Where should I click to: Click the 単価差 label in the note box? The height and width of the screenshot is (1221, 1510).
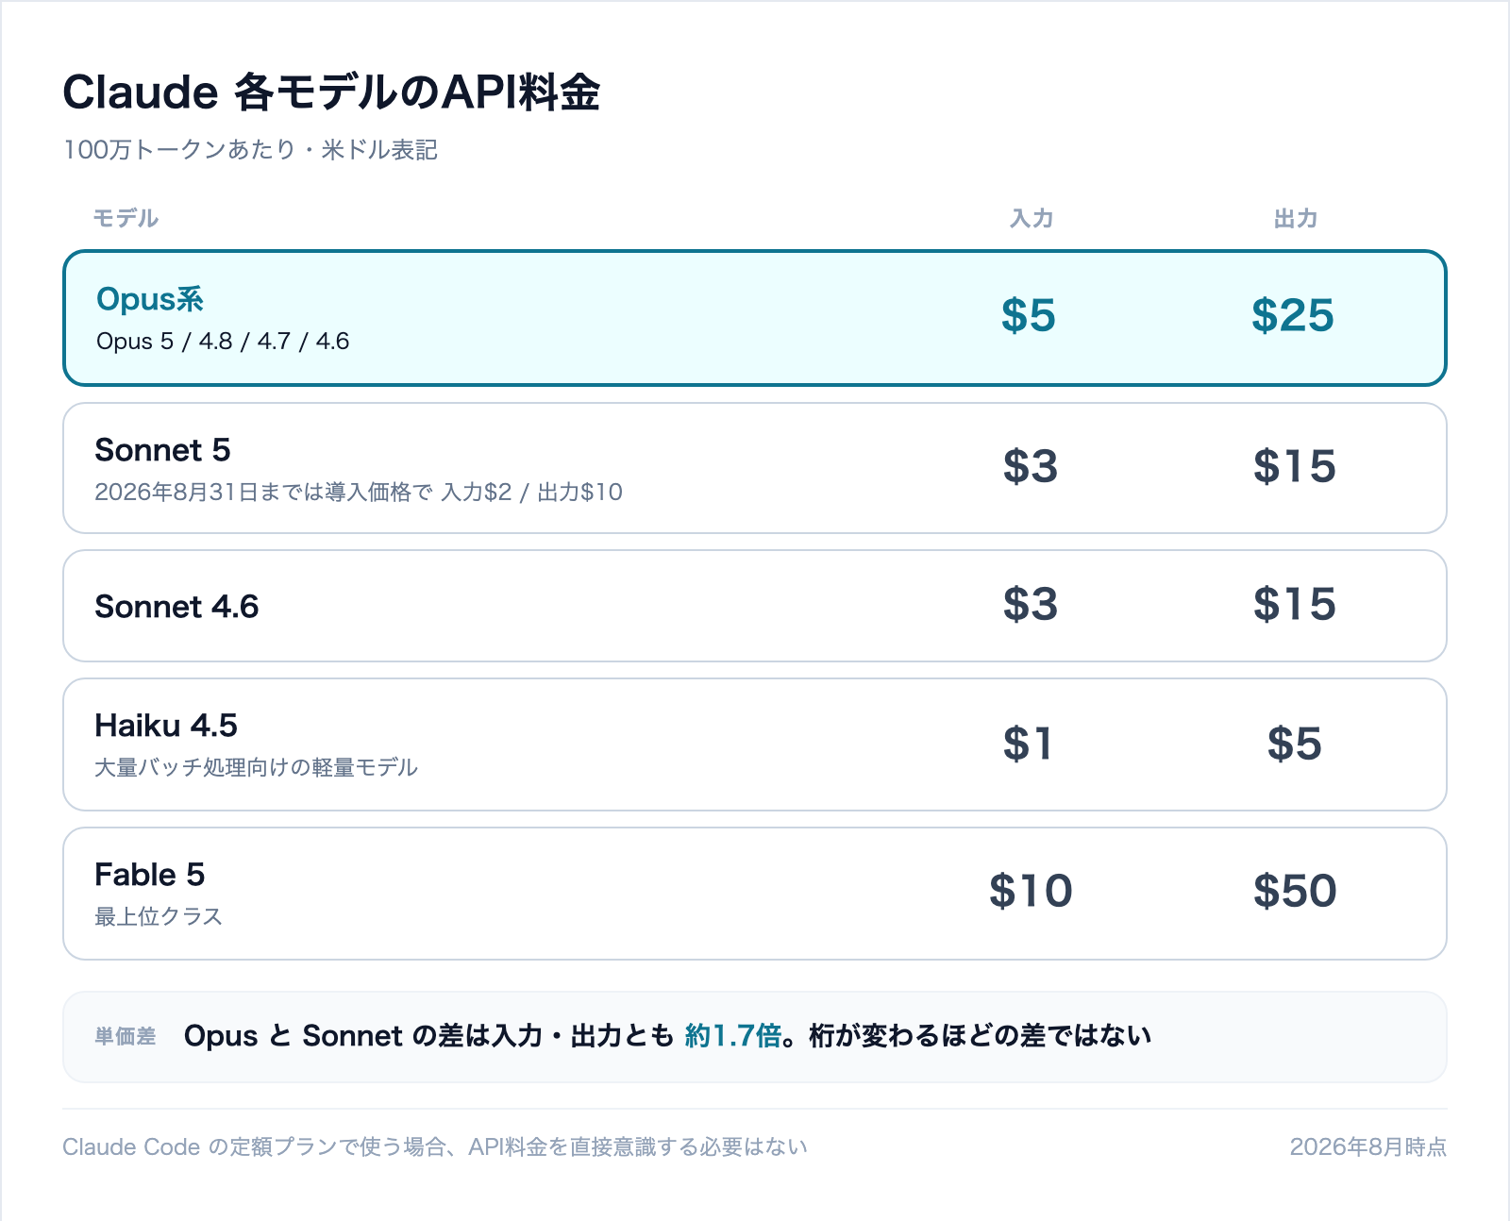[126, 1037]
